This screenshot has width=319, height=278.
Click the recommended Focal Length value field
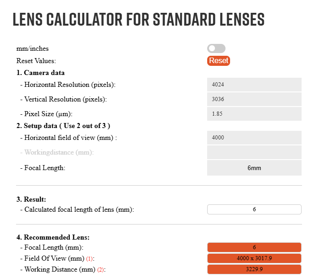point(254,247)
